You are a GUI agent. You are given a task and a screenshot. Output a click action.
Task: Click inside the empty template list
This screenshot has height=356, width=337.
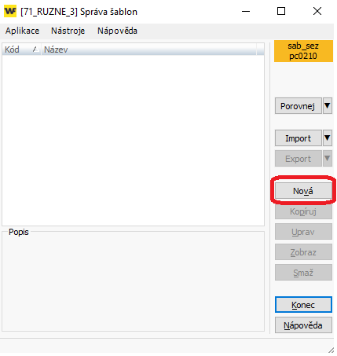(x=133, y=140)
